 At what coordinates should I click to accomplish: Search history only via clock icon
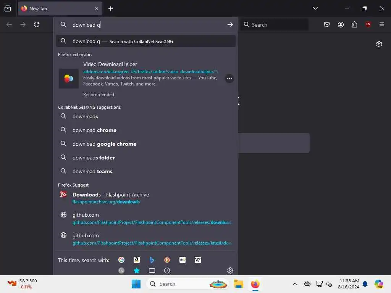[x=167, y=270]
